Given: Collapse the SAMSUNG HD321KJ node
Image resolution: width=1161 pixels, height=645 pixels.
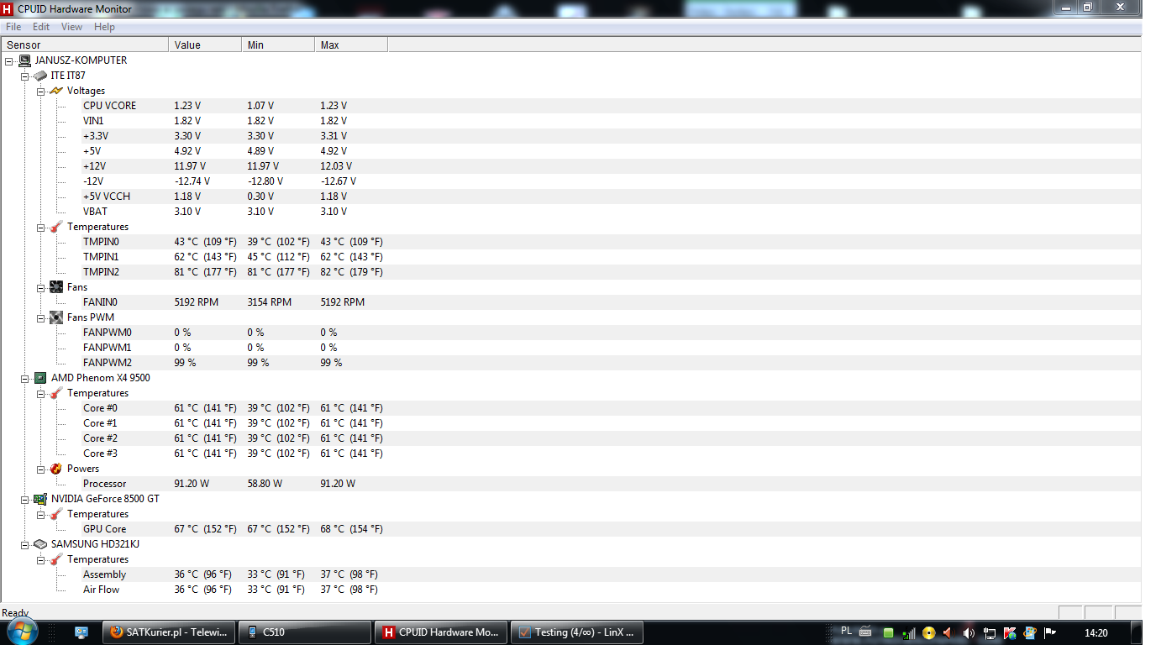Looking at the screenshot, I should pos(25,545).
